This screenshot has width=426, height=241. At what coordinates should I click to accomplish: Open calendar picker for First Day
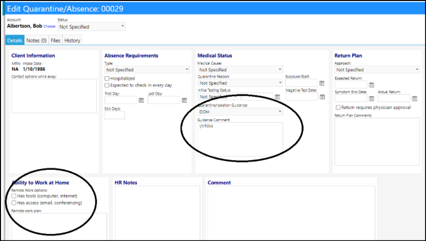141,100
